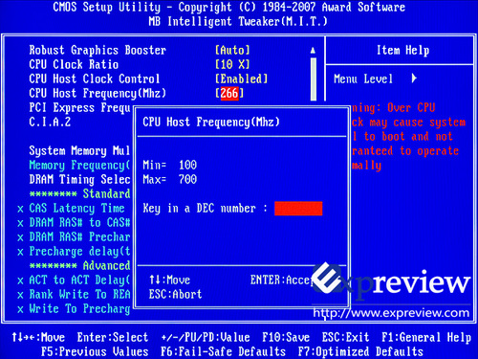Click the Min= 100 value in dialog
Screen dimensions: 478x359
point(170,166)
